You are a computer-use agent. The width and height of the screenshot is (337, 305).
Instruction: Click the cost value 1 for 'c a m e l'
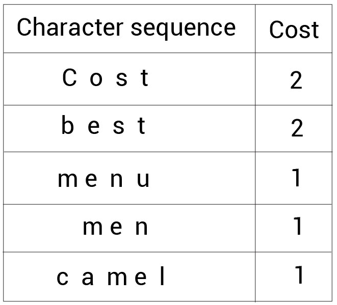pos(299,274)
